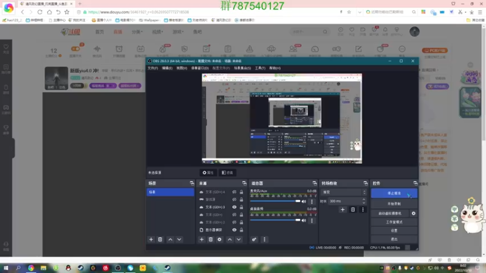This screenshot has height=273, width=486.
Task: Open virtual camera settings gear icon
Action: [414, 214]
